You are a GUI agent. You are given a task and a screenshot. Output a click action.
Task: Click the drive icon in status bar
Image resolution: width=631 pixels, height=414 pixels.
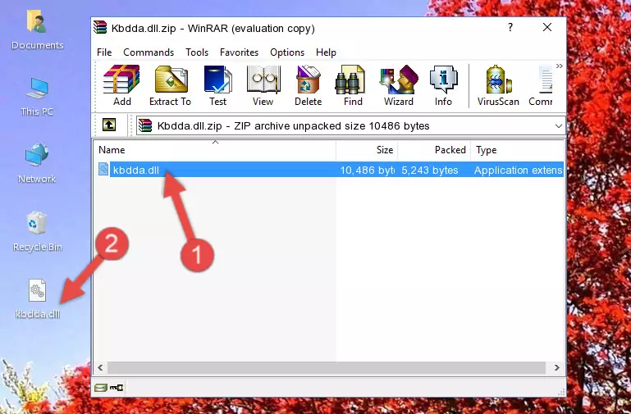coord(101,388)
